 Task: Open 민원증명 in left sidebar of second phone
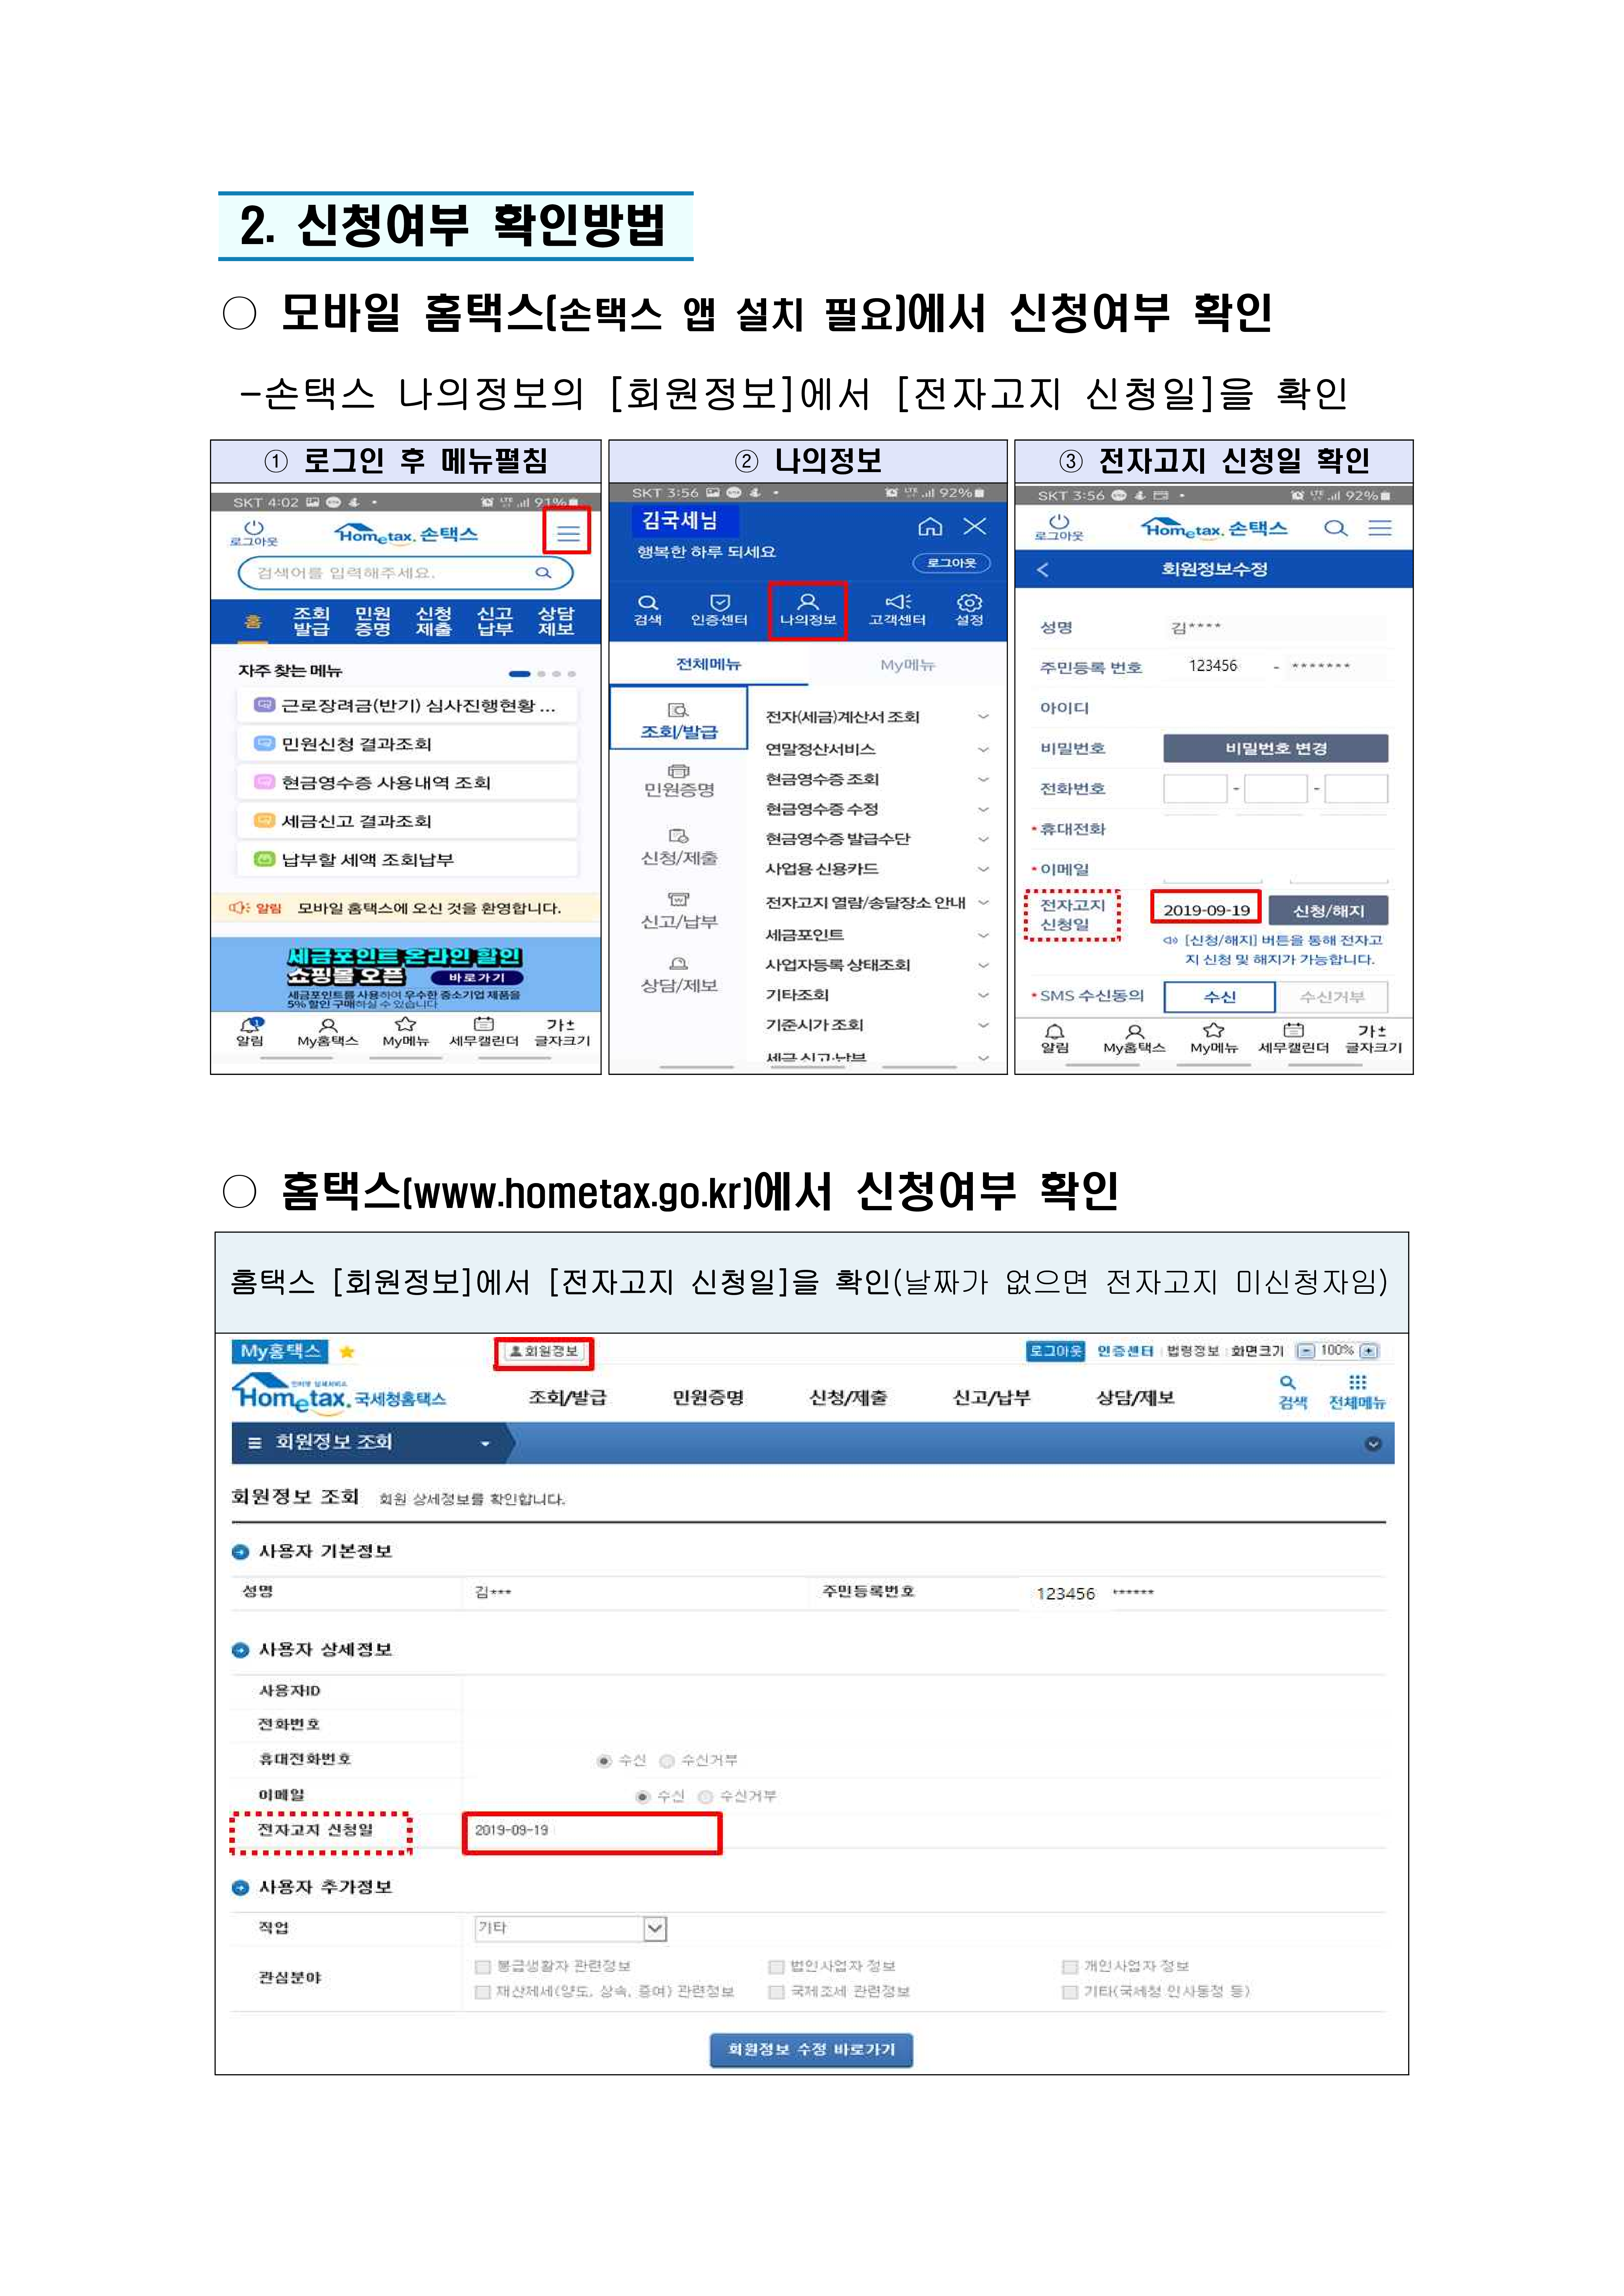[x=679, y=781]
